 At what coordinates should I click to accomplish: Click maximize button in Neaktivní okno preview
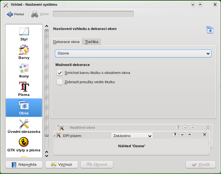[x=193, y=127]
